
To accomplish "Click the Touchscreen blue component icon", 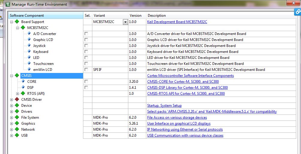I will [x=29, y=63].
